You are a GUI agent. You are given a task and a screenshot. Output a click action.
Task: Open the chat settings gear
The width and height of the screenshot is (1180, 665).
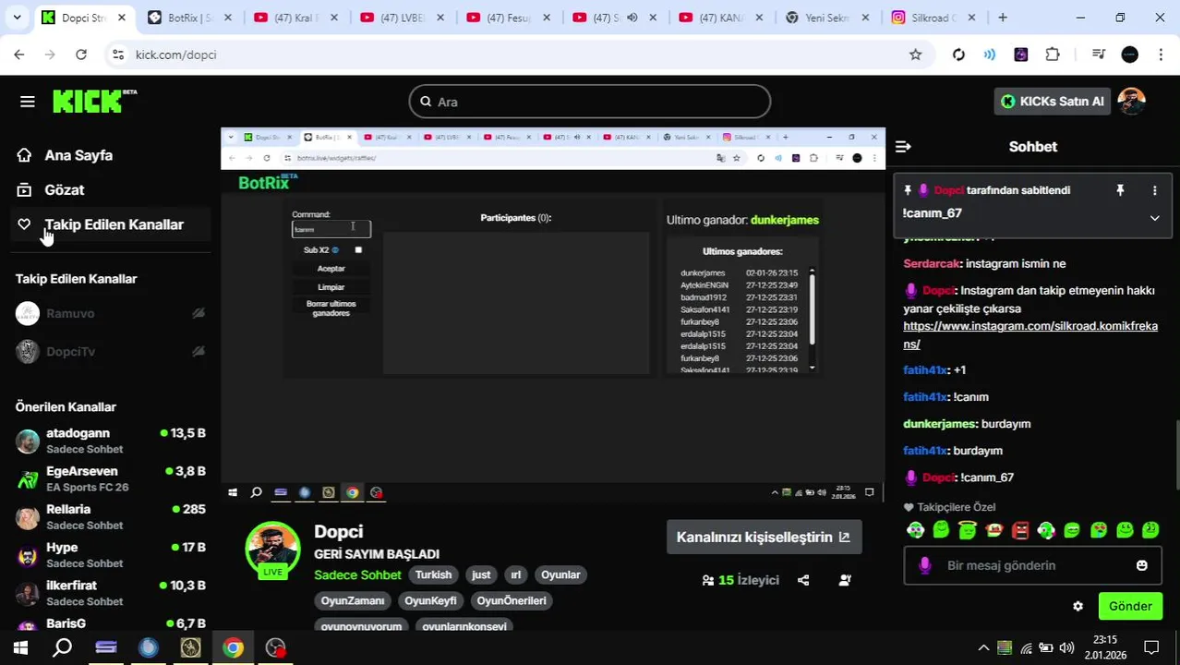click(1078, 607)
